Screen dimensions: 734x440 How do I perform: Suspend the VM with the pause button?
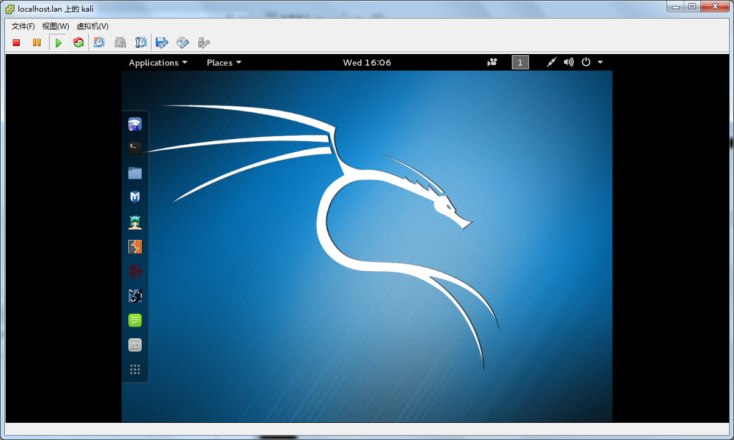36,42
